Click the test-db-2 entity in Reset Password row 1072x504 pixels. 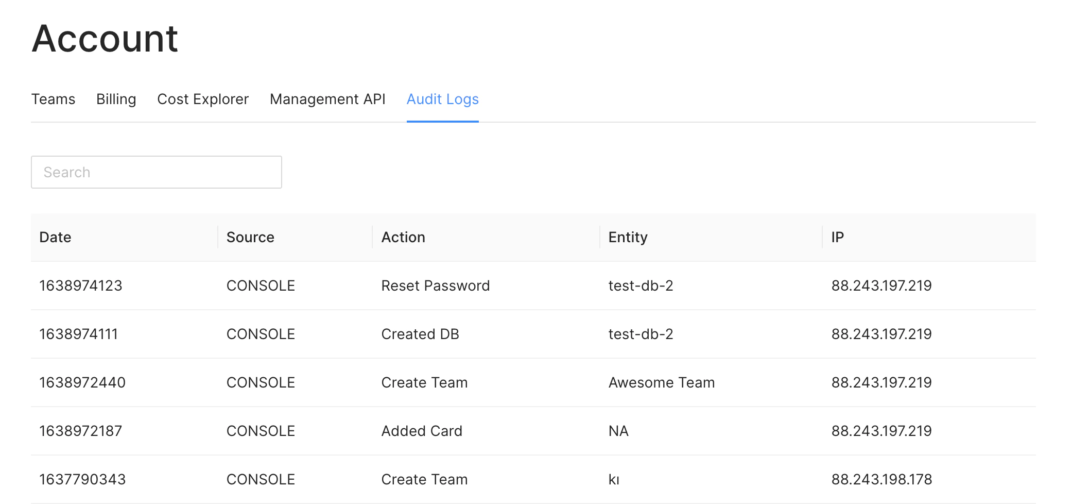point(641,285)
